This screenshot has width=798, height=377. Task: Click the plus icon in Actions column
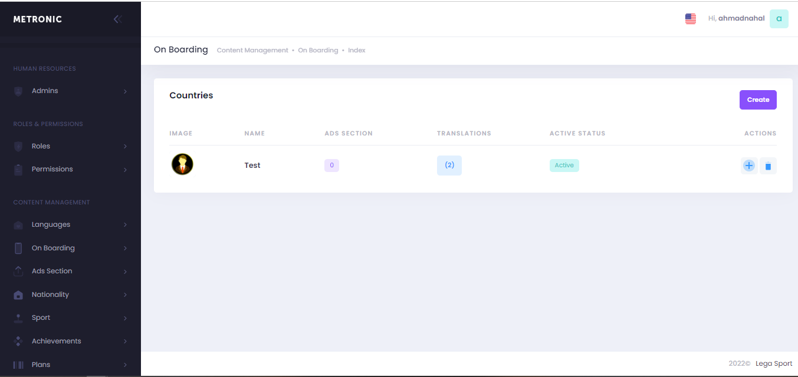click(x=748, y=166)
